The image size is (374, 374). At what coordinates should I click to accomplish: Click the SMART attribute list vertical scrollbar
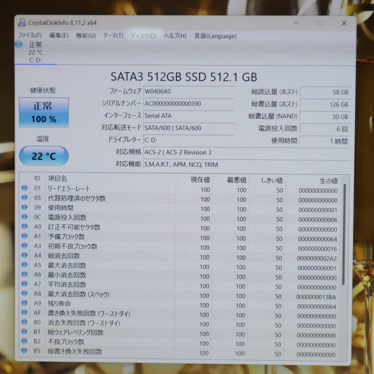(x=344, y=234)
